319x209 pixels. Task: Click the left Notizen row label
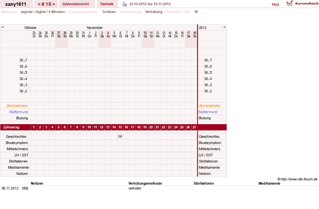click(x=22, y=174)
